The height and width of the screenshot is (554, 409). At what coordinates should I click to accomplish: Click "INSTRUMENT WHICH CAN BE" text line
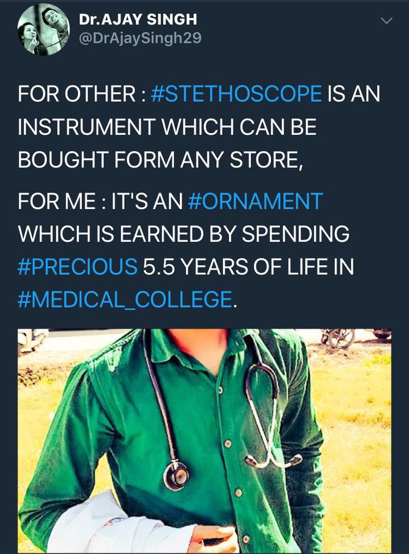(x=167, y=127)
